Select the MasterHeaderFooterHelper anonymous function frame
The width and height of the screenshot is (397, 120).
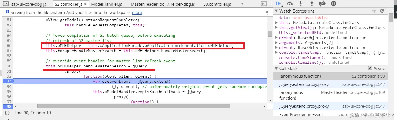tap(331, 95)
